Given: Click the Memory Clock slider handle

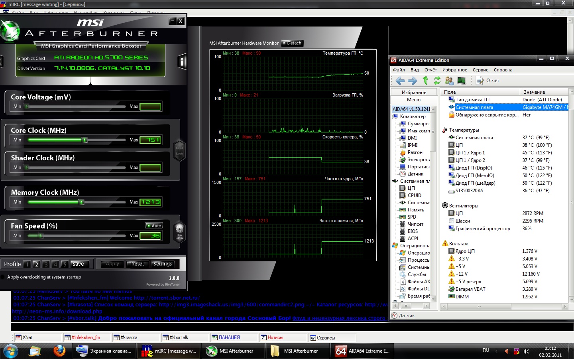Looking at the screenshot, I should [x=82, y=202].
